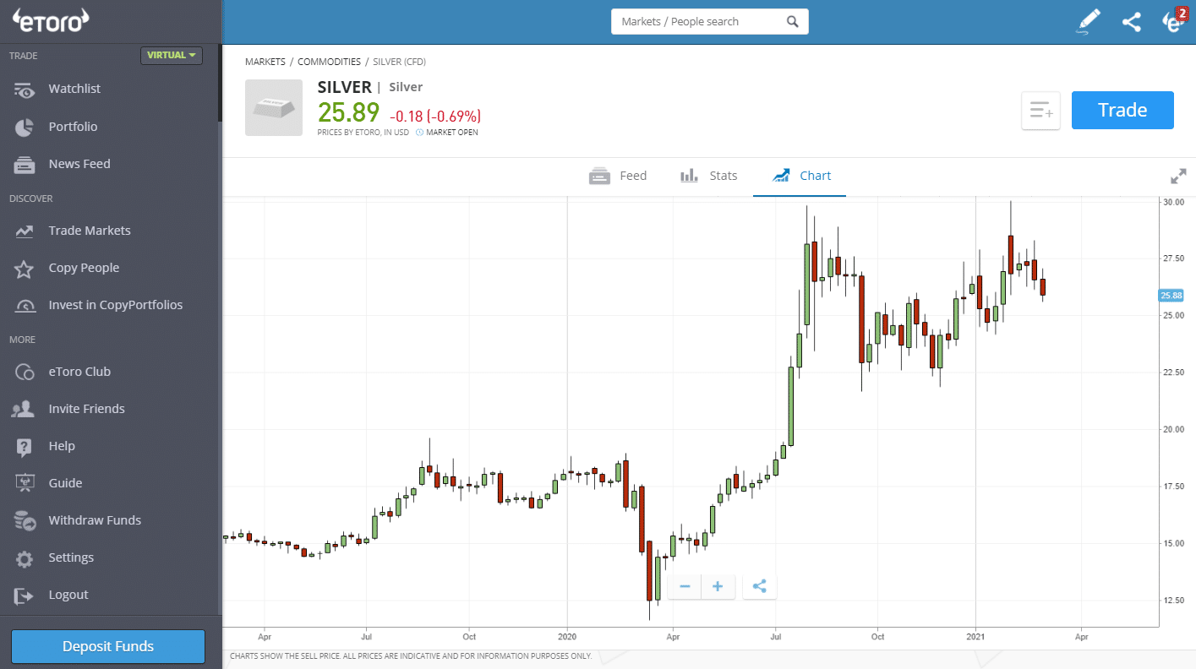Click the Guide presentation icon
Viewport: 1196px width, 669px height.
coord(24,484)
